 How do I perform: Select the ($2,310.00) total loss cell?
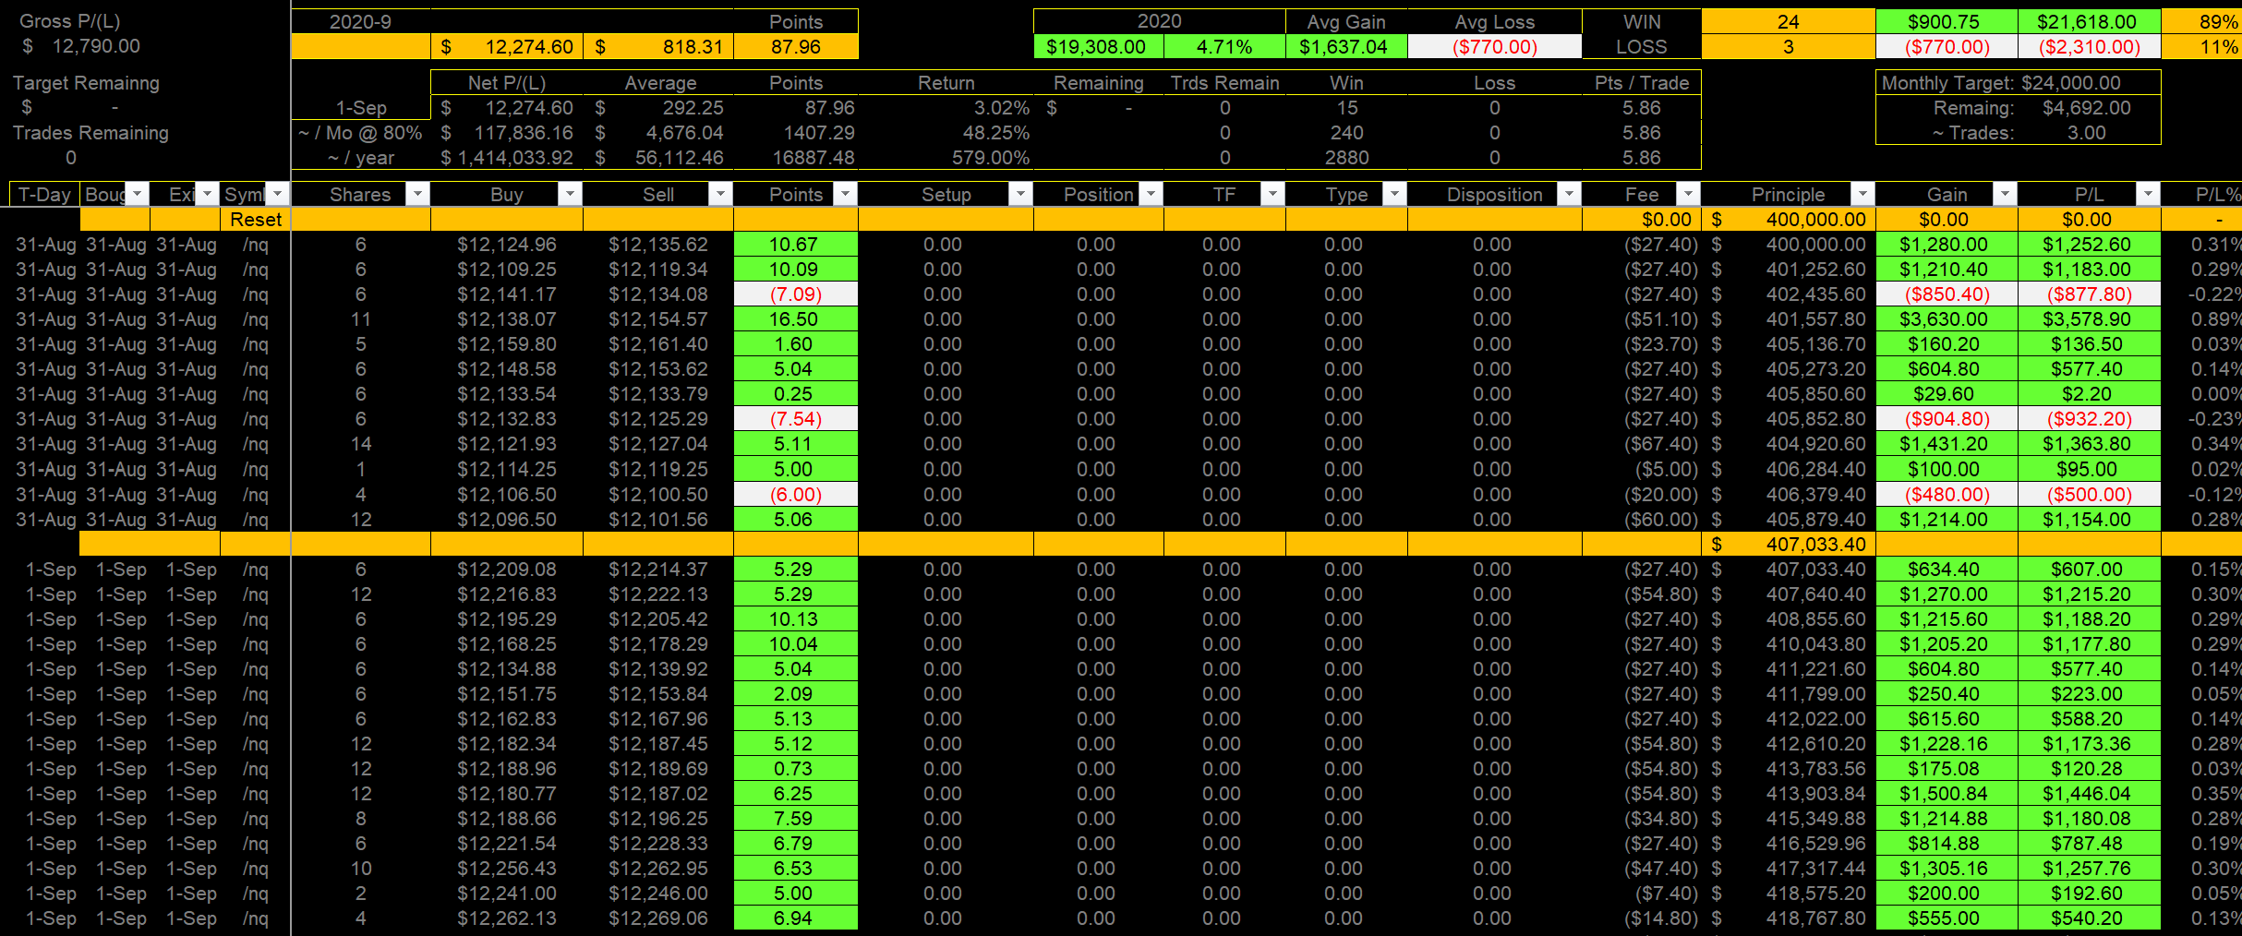click(2089, 46)
